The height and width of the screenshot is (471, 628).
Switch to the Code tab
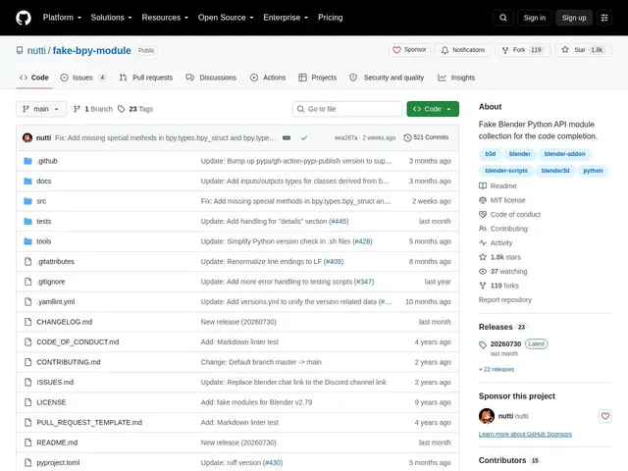(34, 78)
